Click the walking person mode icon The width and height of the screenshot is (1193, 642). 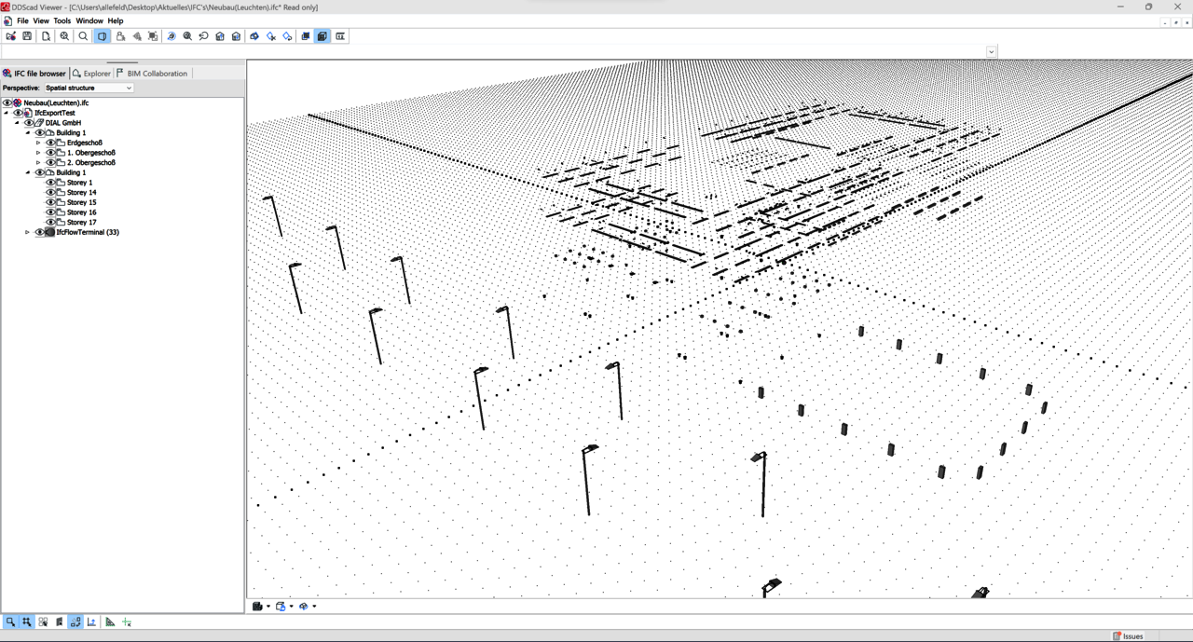(120, 36)
